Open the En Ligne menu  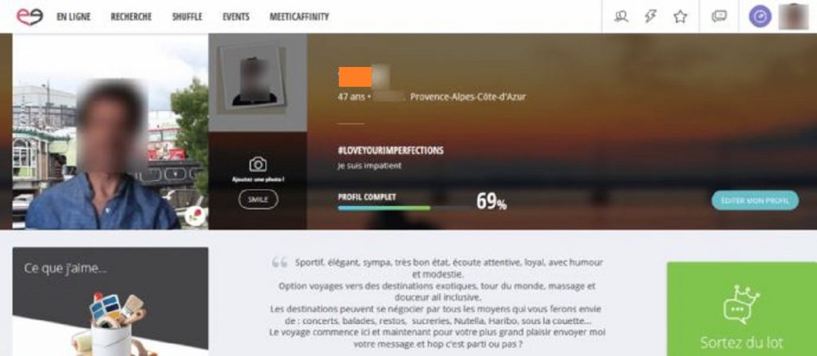(73, 17)
